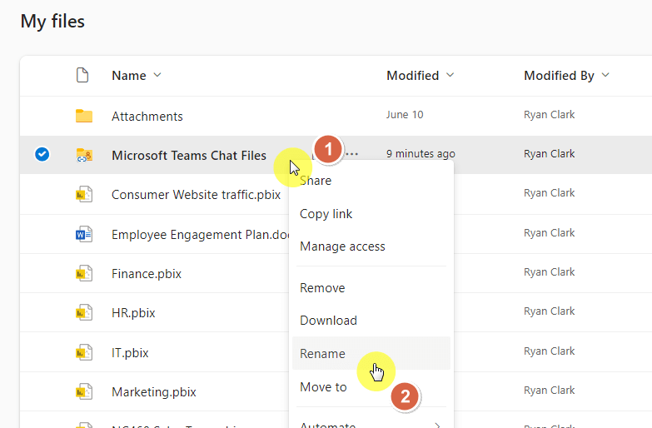Click the June 10 modified date
Screen dimensions: 652x428
[405, 115]
